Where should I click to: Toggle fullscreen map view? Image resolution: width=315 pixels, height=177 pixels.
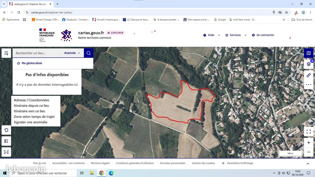(309, 132)
